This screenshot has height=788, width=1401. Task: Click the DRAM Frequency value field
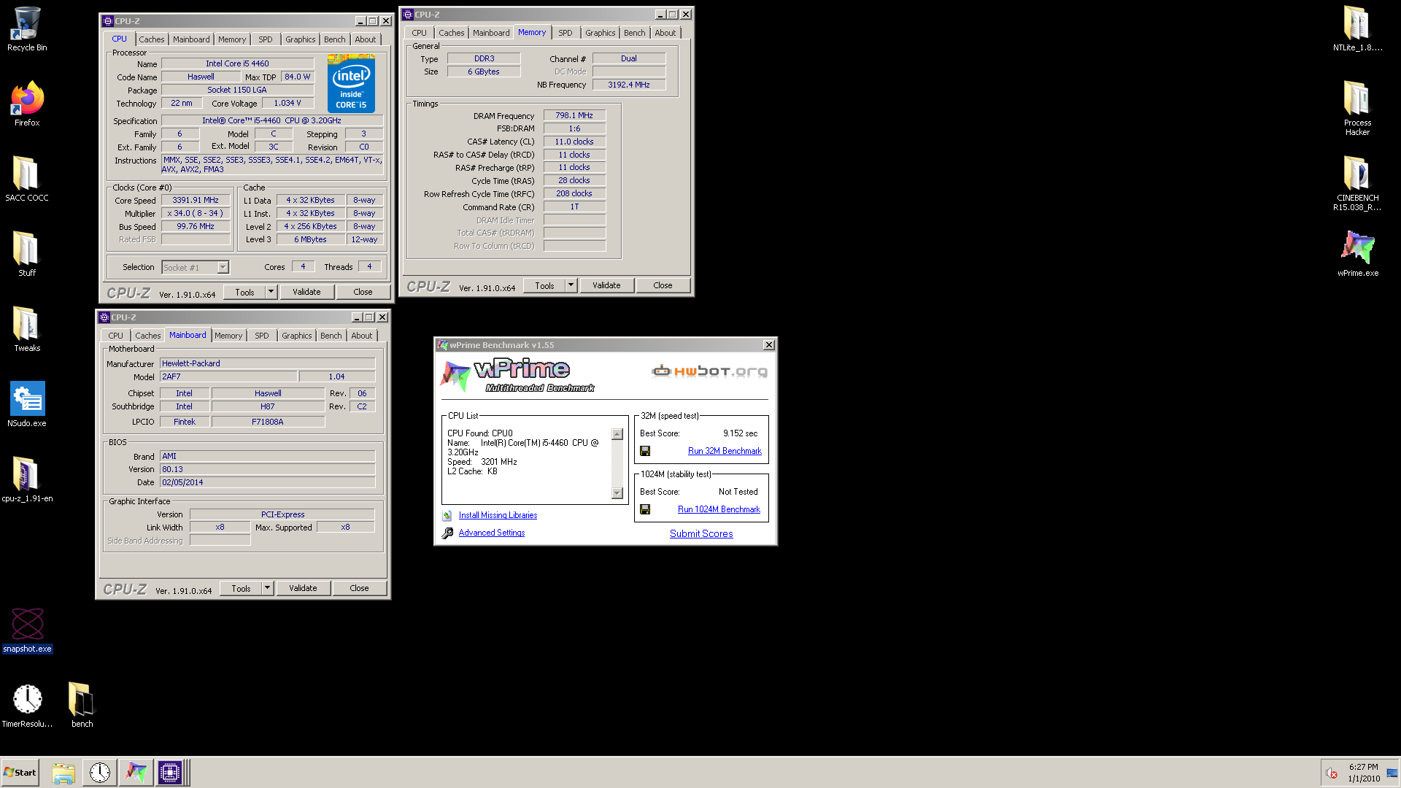[574, 115]
